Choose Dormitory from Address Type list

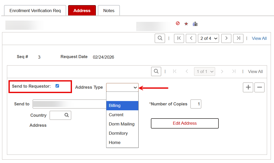(x=122, y=133)
